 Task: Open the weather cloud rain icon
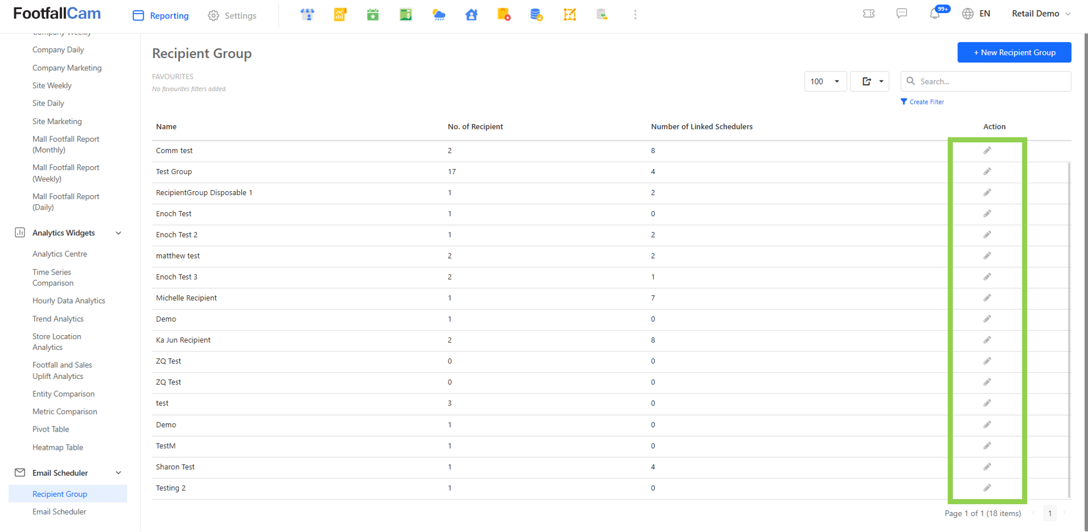click(x=439, y=15)
